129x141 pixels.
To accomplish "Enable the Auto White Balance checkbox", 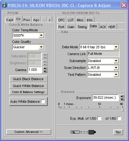I will pyautogui.click(x=43, y=102).
